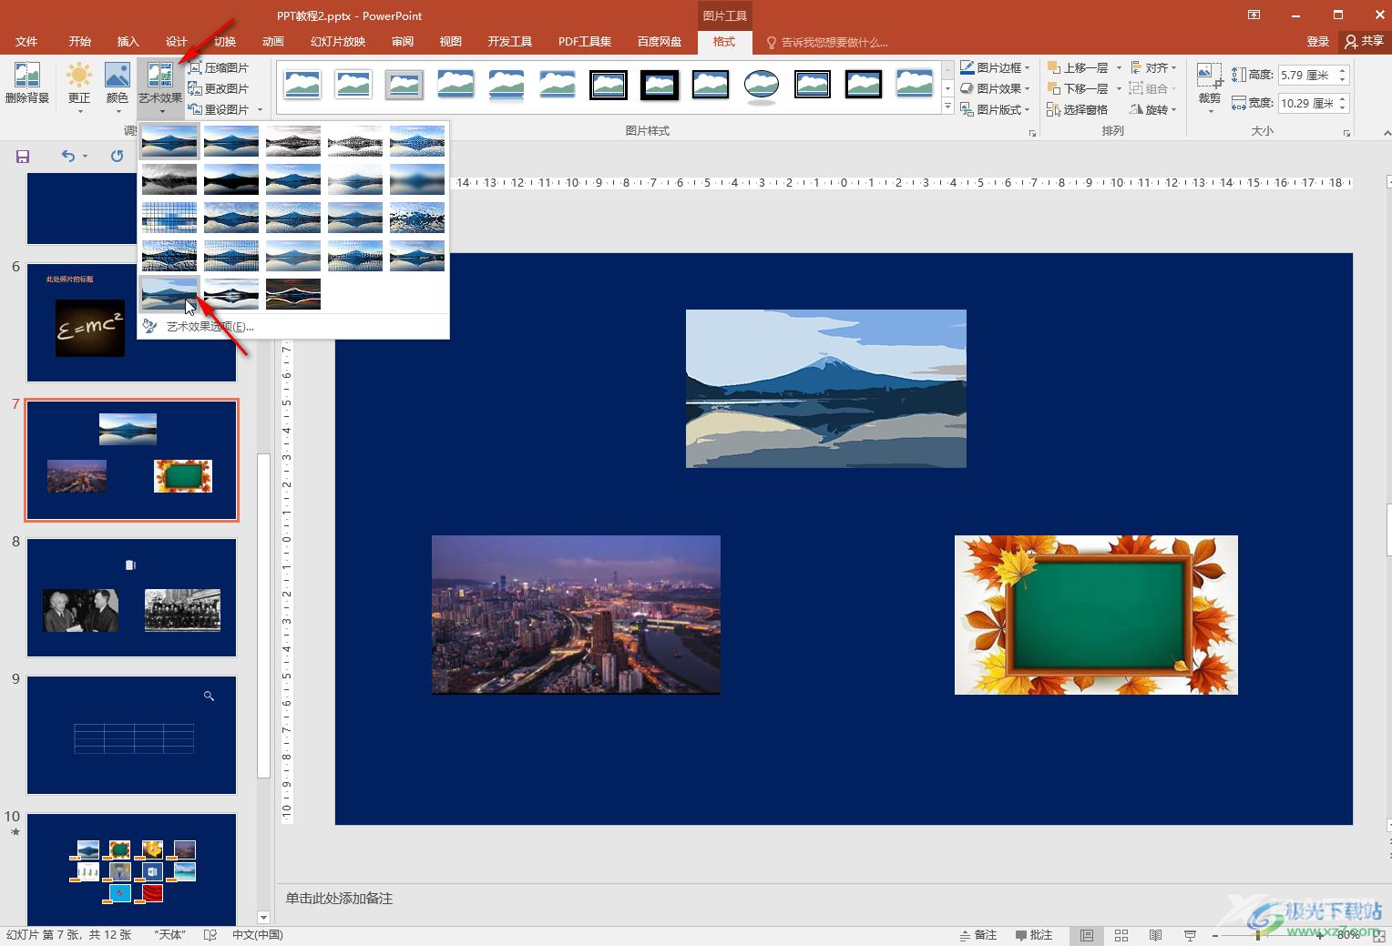Switch to the Design (设计) tab
Viewport: 1392px width, 946px height.
176,41
